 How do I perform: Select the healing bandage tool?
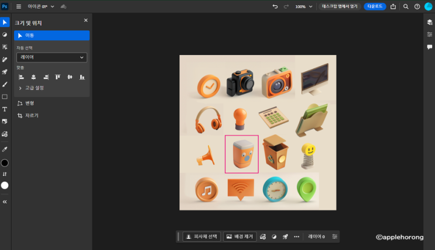5,60
